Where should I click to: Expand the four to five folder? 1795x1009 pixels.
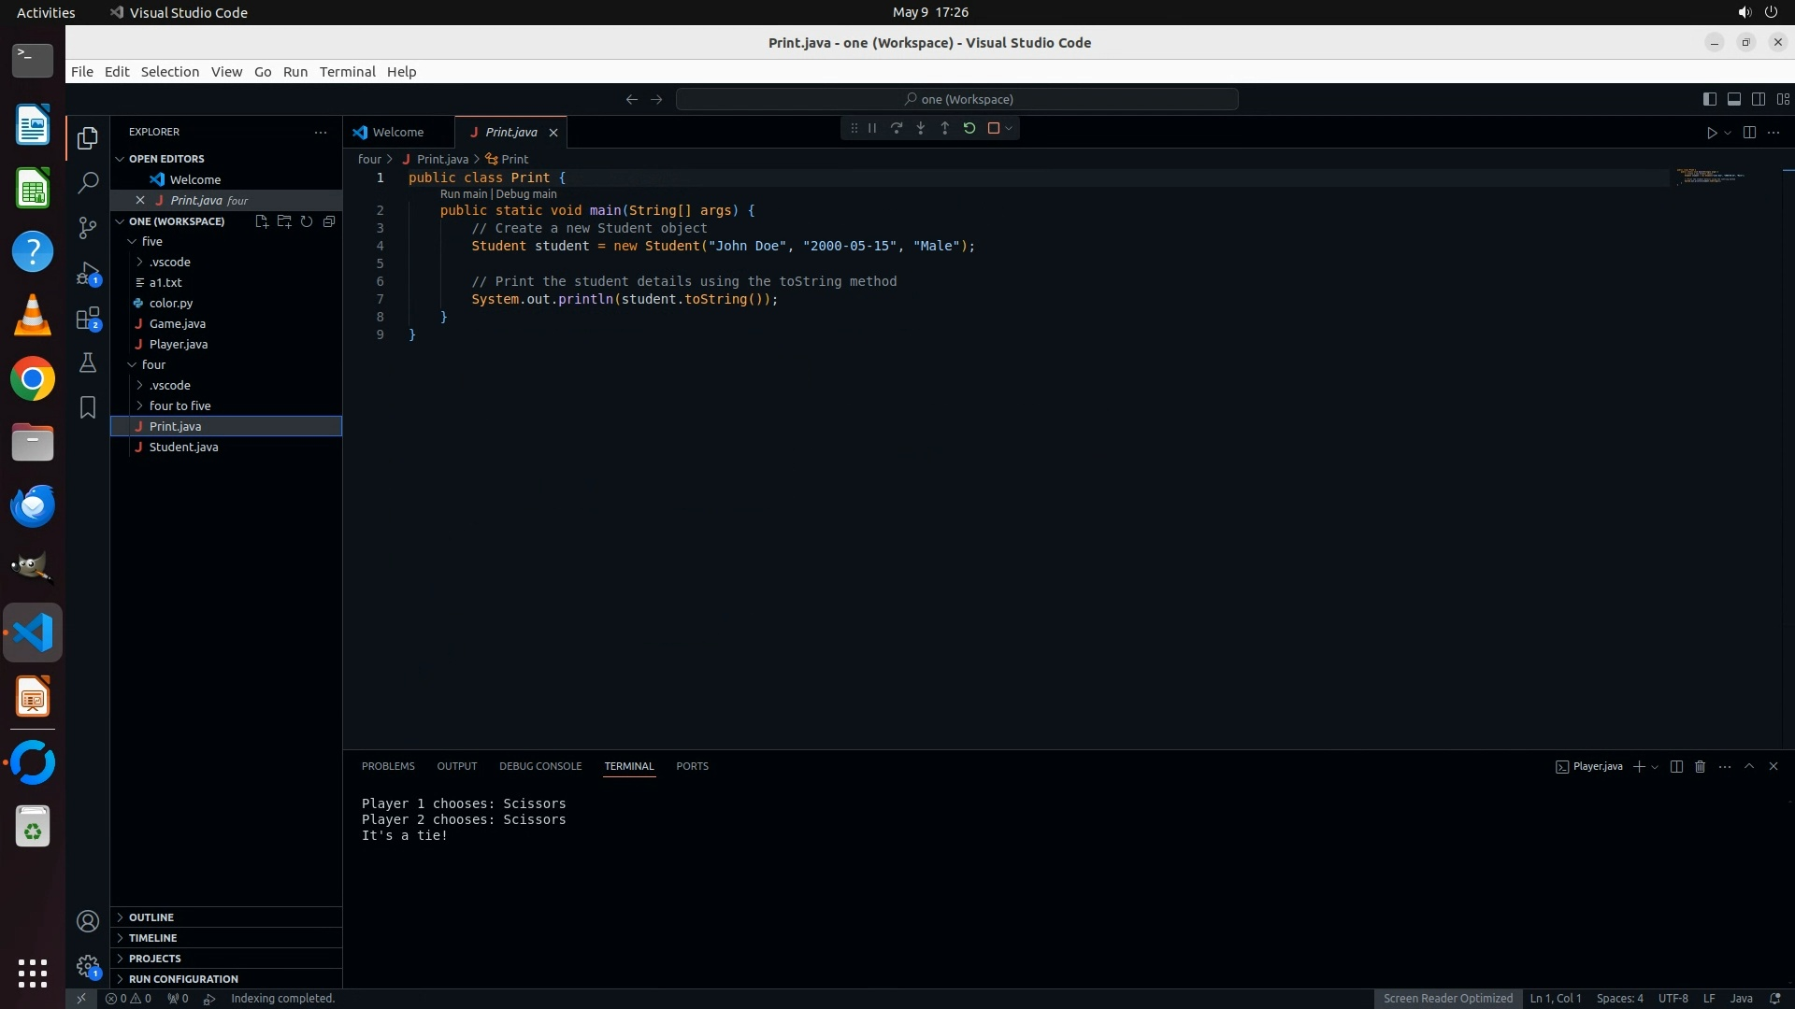tap(179, 406)
